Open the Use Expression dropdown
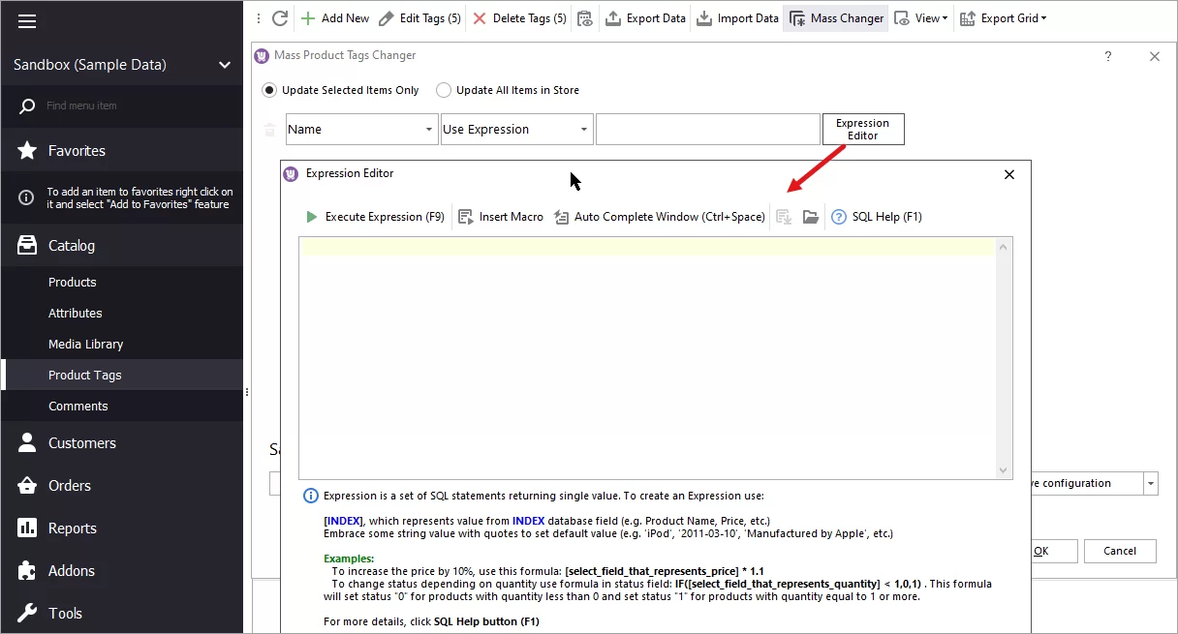 584,128
